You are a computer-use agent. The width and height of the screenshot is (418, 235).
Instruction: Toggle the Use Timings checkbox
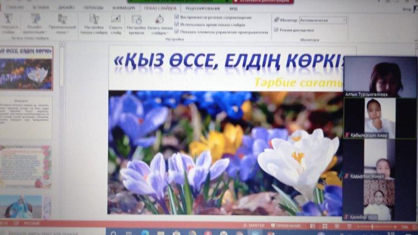point(177,25)
